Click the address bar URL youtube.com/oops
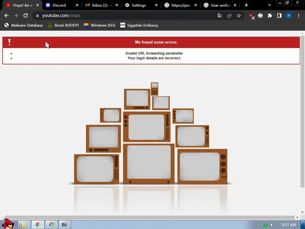 pyautogui.click(x=61, y=16)
